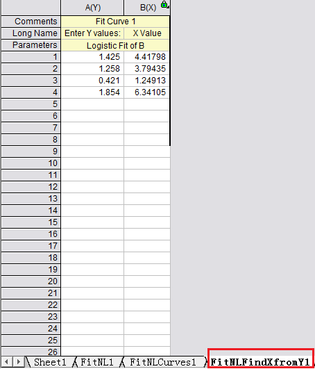Screen dimensions: 315x369
Task: Click the sheet tab scroll left arrow
Action: (6, 362)
